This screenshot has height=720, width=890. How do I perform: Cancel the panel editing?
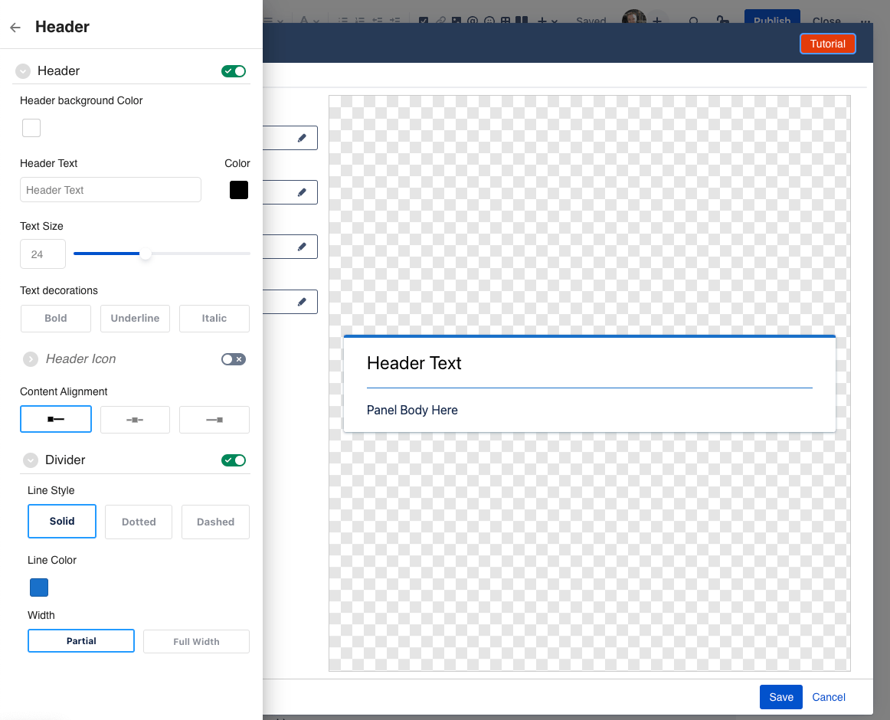[x=829, y=697]
